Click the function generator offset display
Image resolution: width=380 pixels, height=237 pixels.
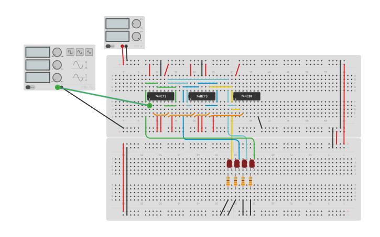coord(38,77)
